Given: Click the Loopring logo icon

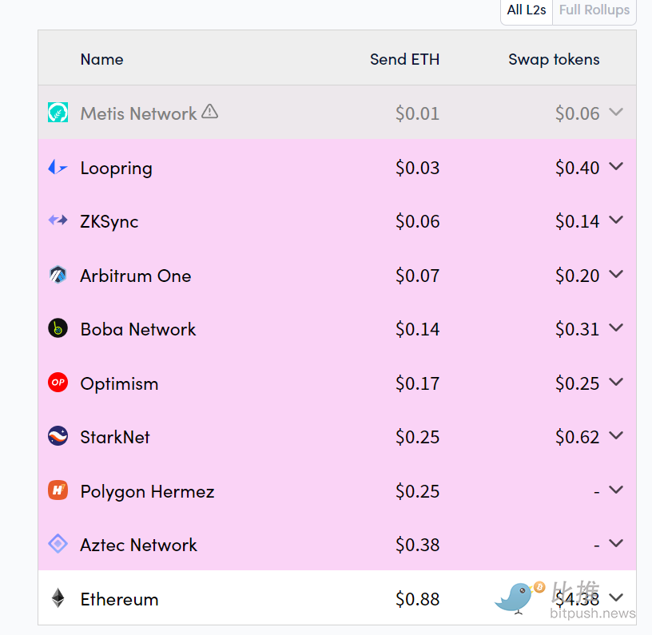Looking at the screenshot, I should click(58, 168).
